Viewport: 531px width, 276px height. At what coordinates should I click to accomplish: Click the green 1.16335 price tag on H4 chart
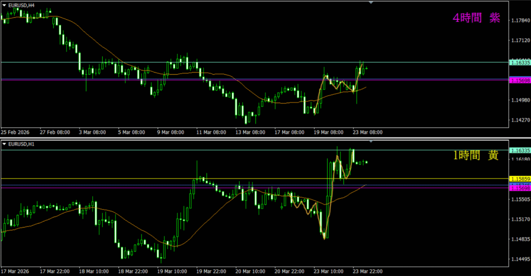click(519, 63)
